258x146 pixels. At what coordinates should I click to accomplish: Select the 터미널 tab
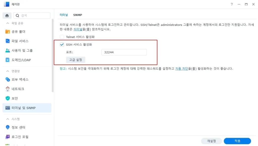click(64, 15)
